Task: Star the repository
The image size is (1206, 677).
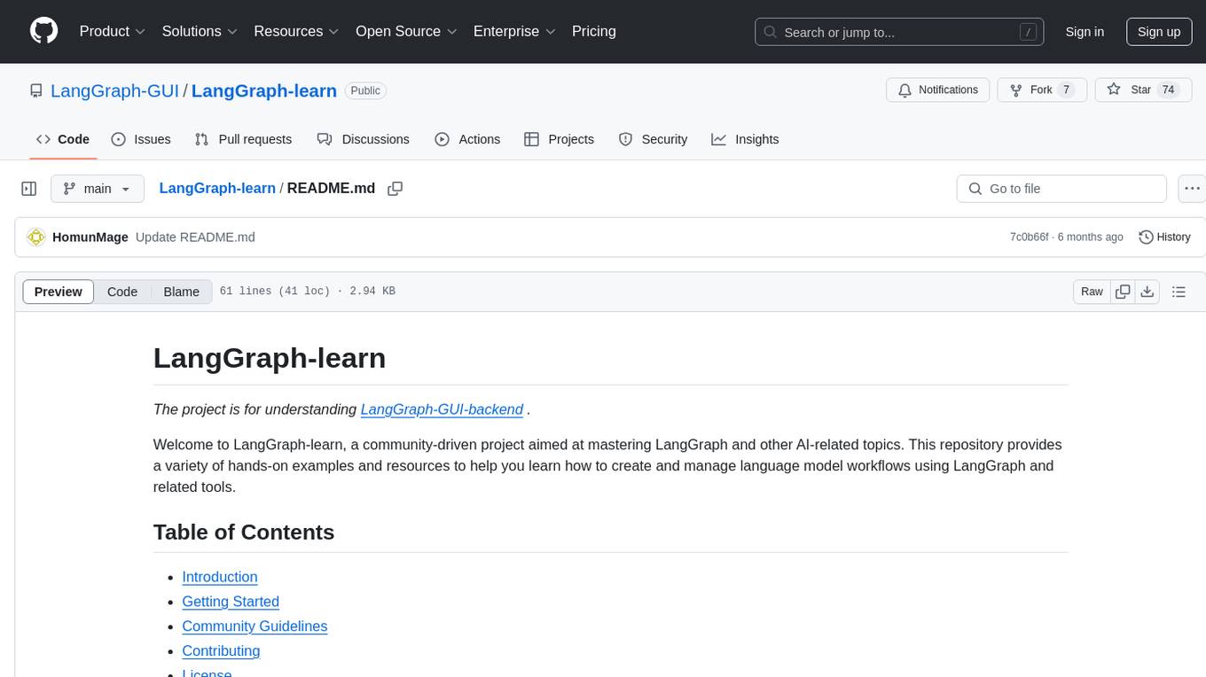Action: pos(1143,90)
